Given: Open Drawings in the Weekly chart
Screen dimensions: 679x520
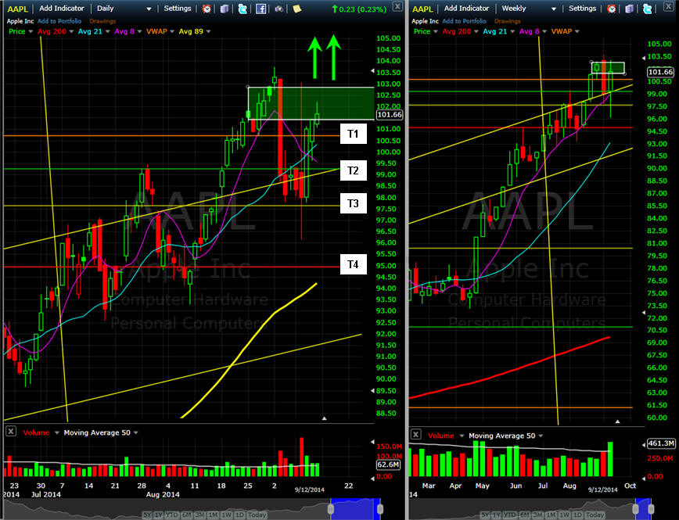Looking at the screenshot, I should (508, 21).
